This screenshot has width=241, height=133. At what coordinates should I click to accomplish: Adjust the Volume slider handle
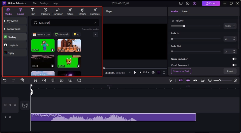tap(184, 26)
